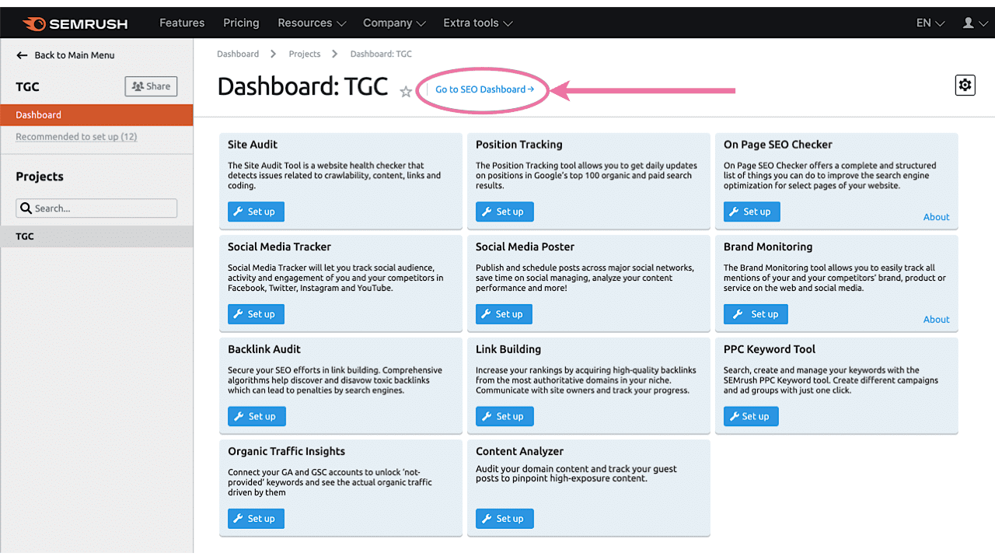Open the Company dropdown menu
The image size is (995, 560).
pyautogui.click(x=393, y=23)
